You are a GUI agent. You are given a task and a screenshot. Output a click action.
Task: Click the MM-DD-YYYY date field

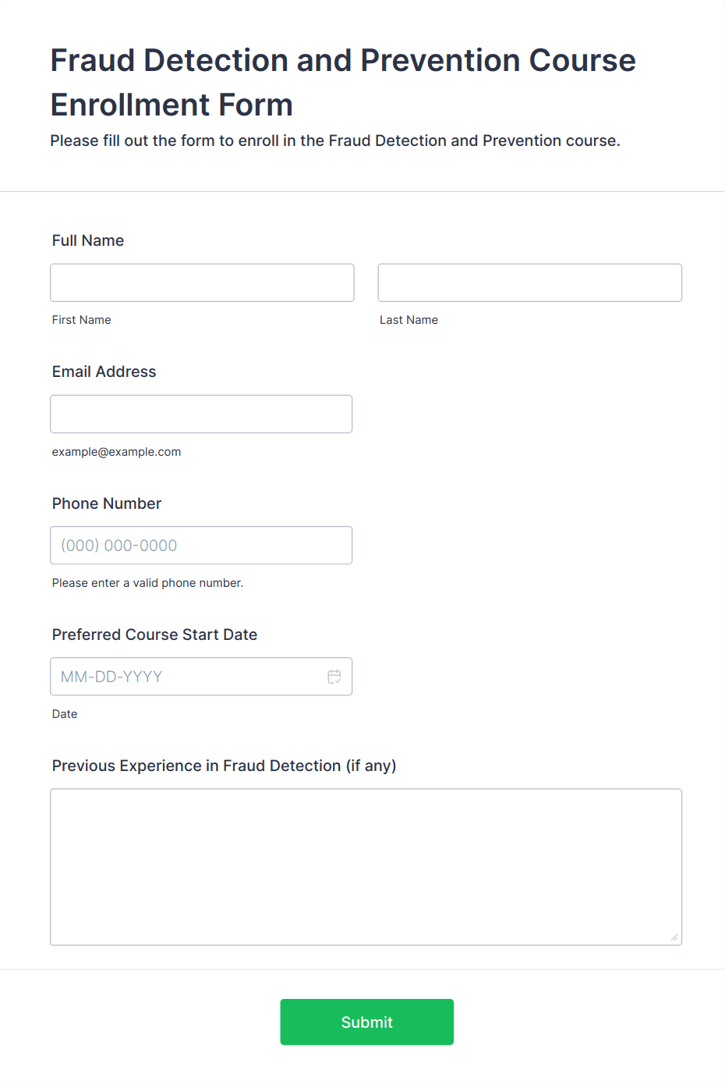coord(187,677)
